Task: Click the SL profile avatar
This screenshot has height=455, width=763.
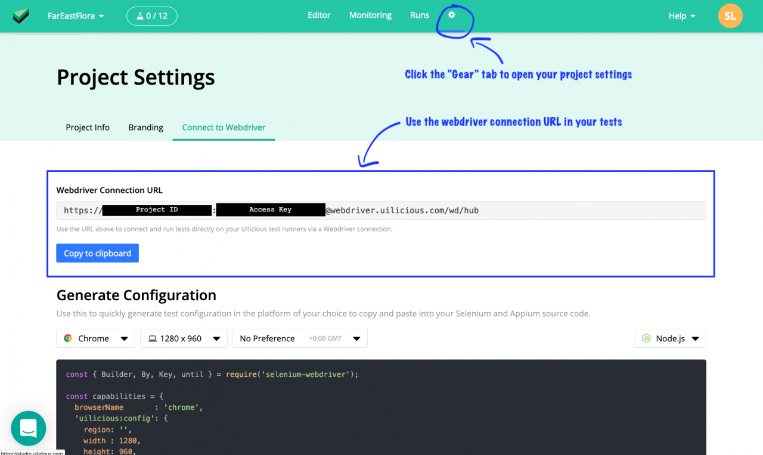Action: coord(730,16)
